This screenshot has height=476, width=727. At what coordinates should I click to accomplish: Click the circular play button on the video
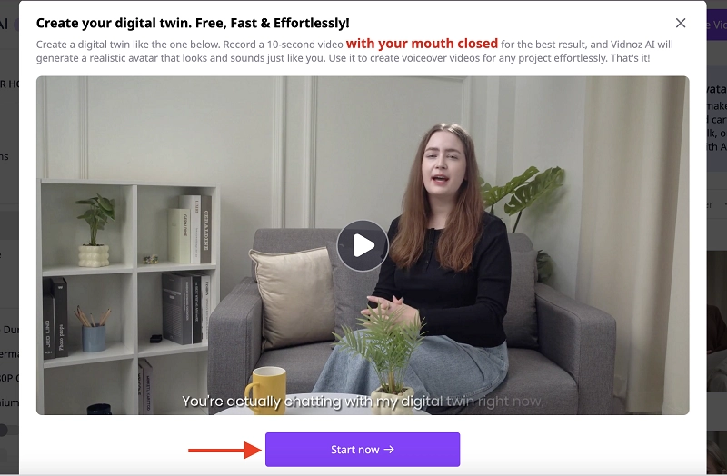click(363, 245)
